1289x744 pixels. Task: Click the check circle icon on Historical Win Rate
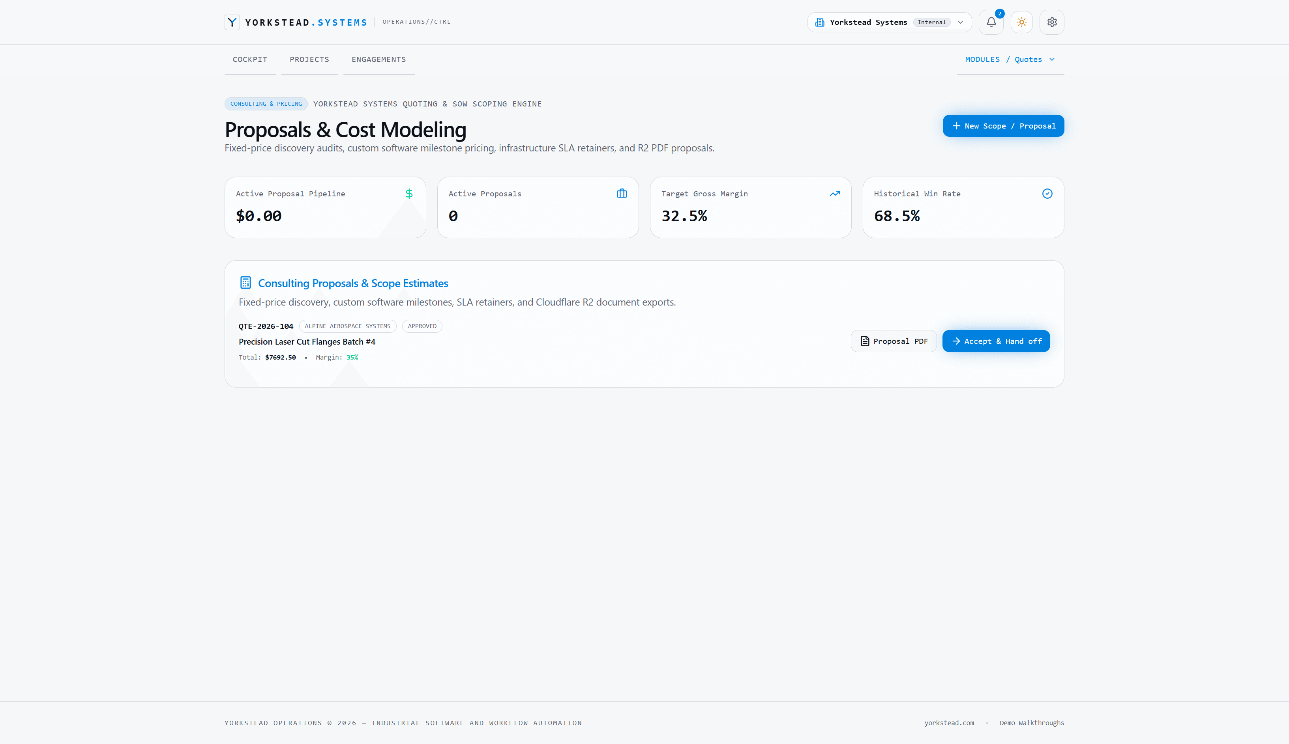[1047, 194]
